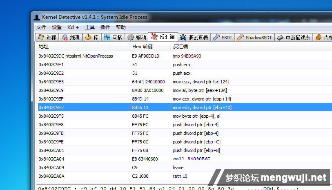Click the 中断描述表 chip icon
Viewport: 332px width, 190px height.
(x=280, y=38)
